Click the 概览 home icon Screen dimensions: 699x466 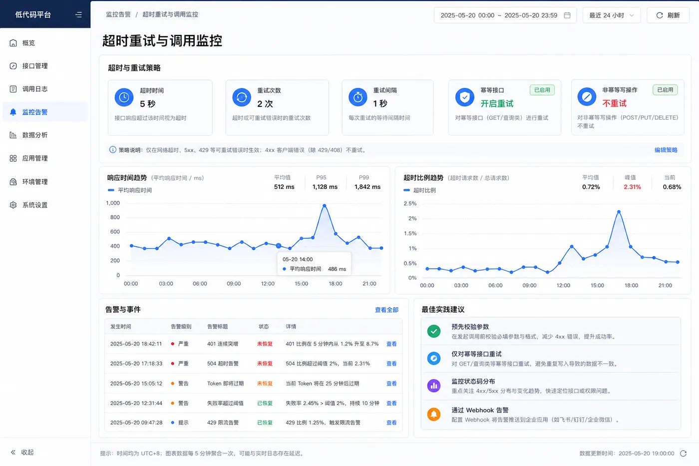[x=13, y=43]
